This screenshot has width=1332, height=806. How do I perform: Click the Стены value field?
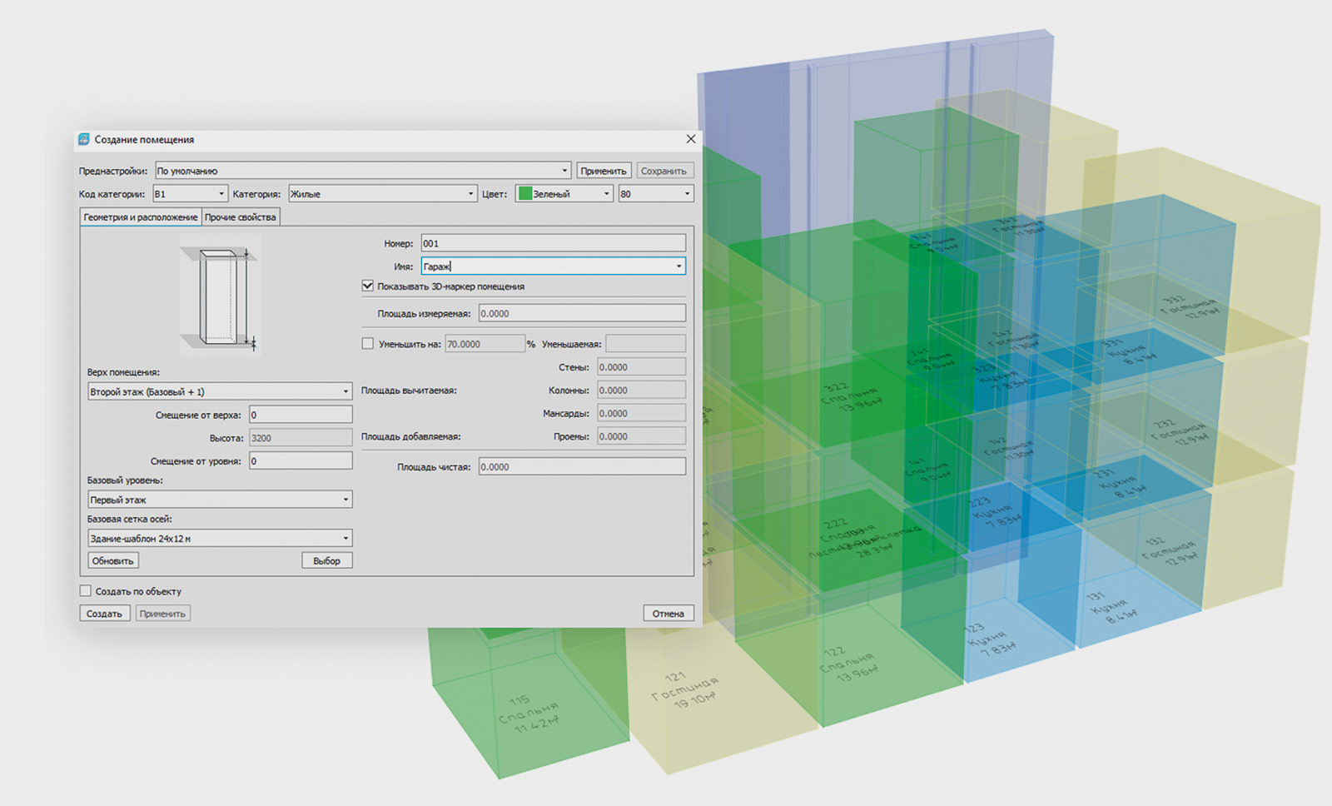point(641,367)
